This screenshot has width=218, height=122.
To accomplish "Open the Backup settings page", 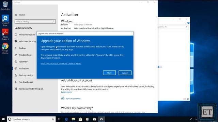I will tap(22, 48).
